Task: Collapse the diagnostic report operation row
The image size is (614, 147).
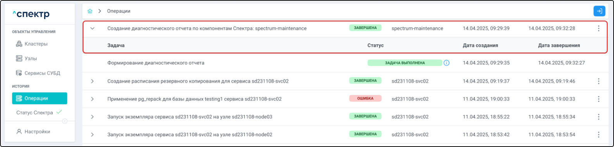Action: tap(92, 28)
